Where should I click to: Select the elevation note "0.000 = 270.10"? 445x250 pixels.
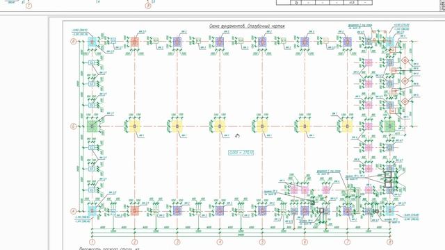tap(241, 153)
